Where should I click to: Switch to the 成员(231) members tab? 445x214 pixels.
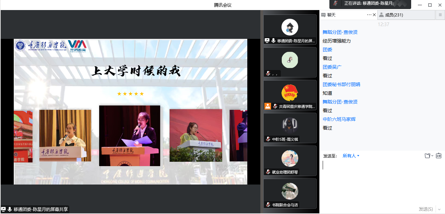(394, 15)
